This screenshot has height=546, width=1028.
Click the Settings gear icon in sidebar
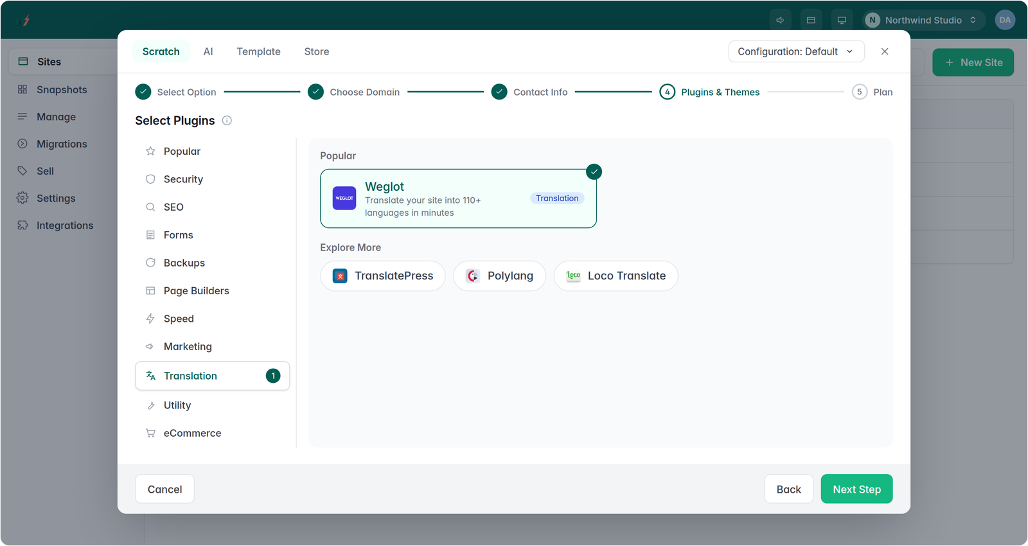[22, 198]
